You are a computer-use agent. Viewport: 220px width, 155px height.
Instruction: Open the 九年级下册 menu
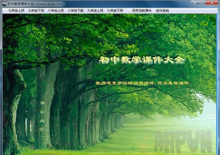pos(115,11)
